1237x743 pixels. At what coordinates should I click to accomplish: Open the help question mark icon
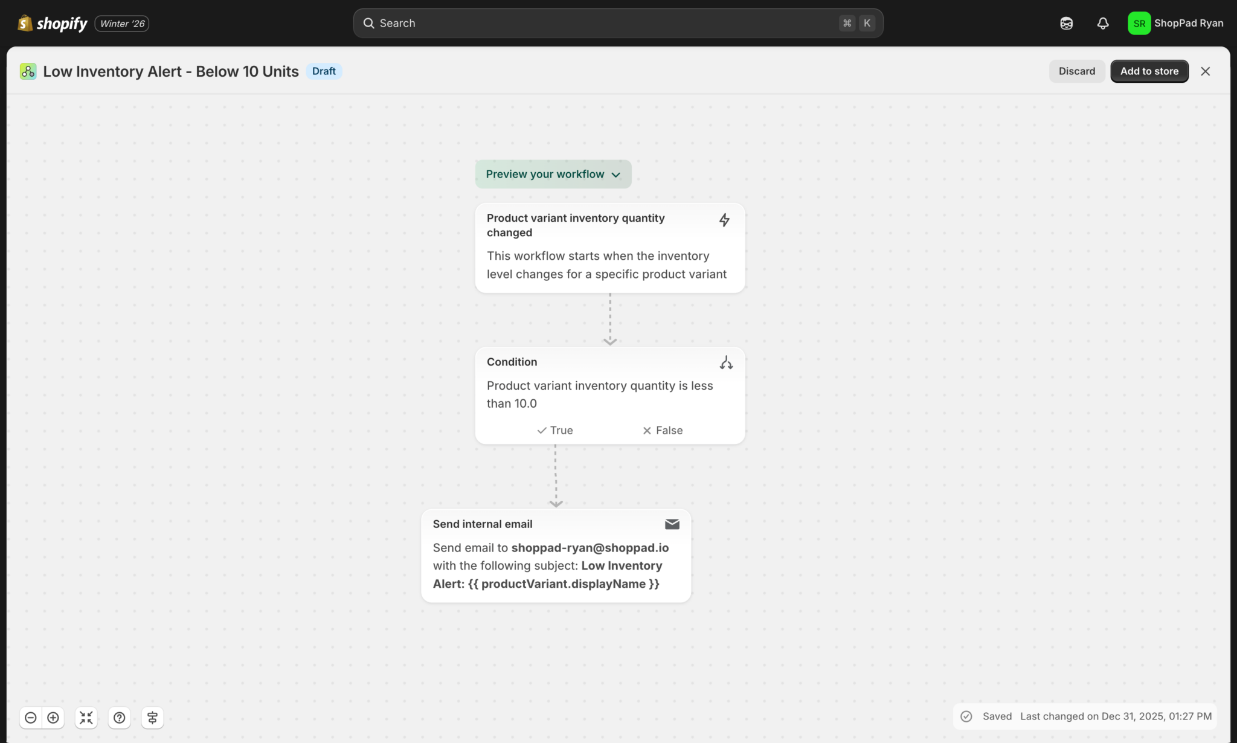click(x=120, y=718)
